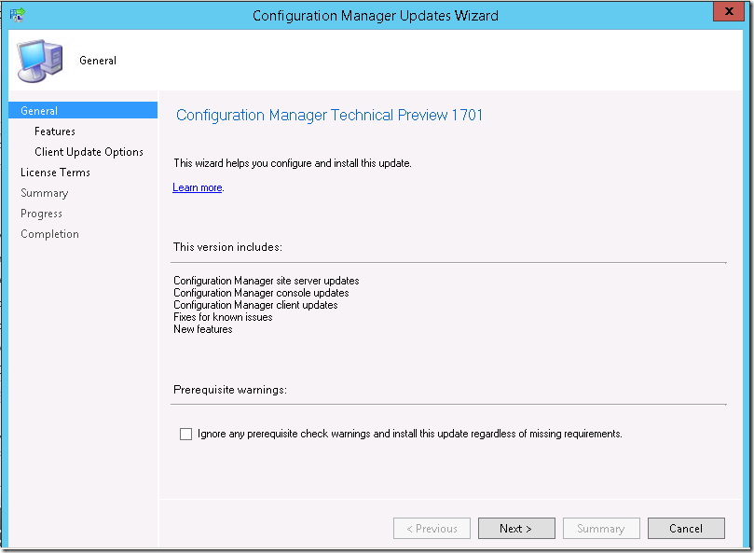754x553 pixels.
Task: Click 'Configuration Manager site server updates' line
Action: (267, 281)
